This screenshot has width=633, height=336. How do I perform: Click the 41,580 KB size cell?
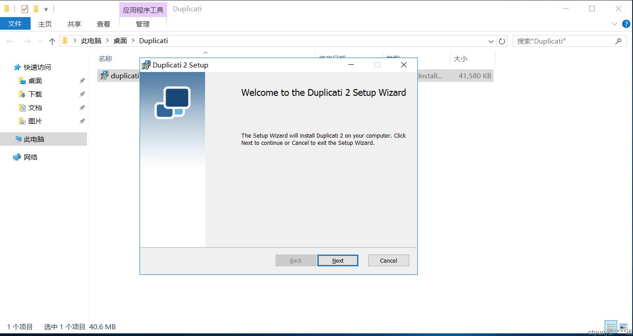click(x=475, y=76)
